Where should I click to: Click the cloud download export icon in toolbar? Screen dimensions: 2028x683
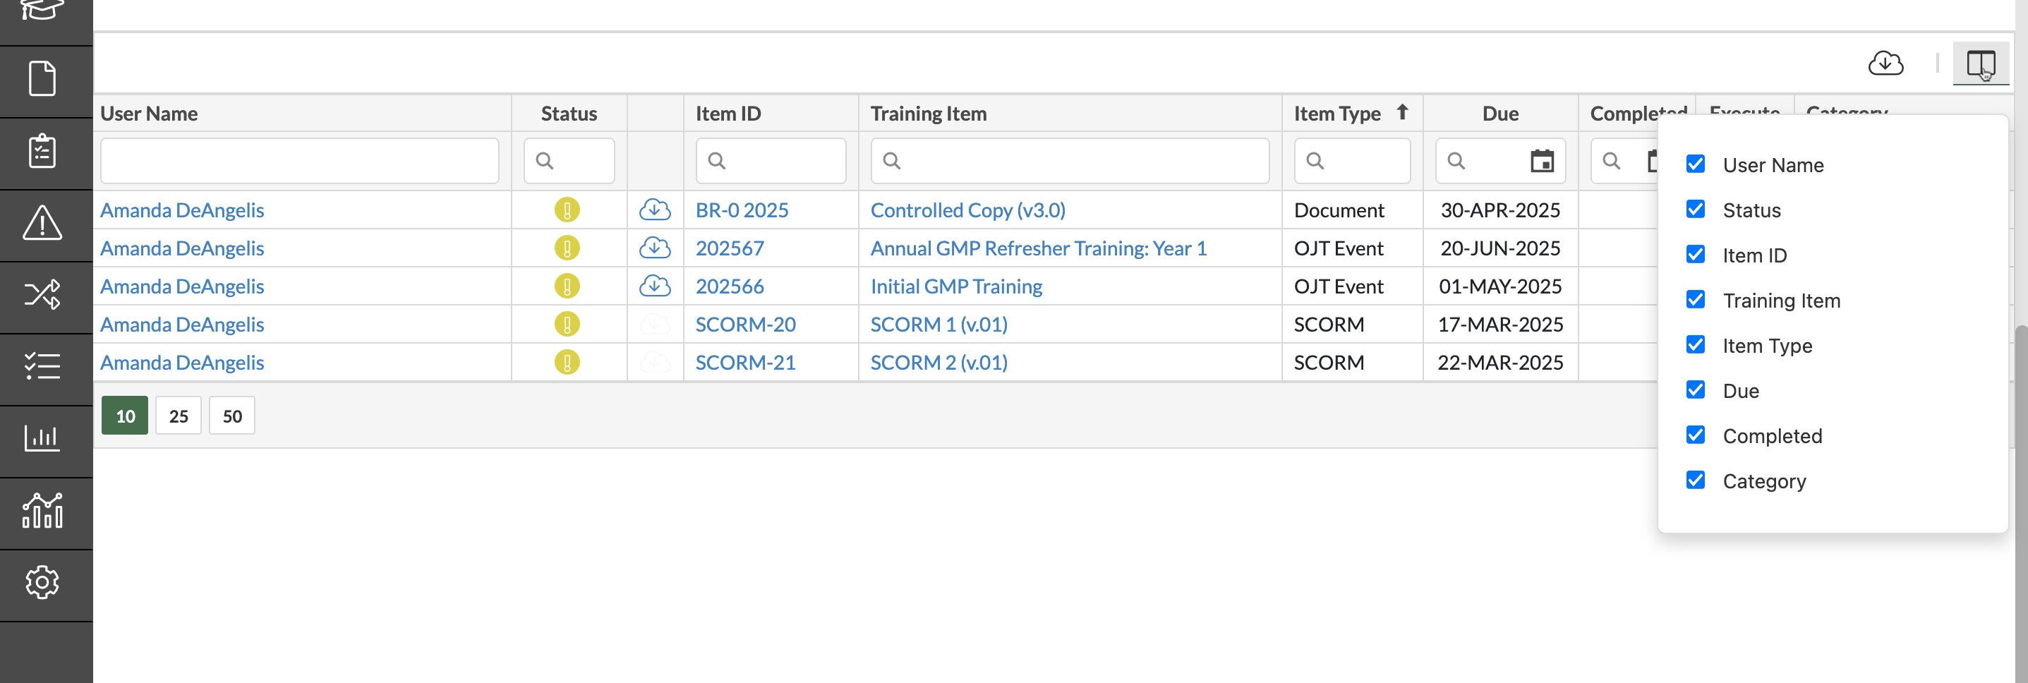[x=1885, y=63]
